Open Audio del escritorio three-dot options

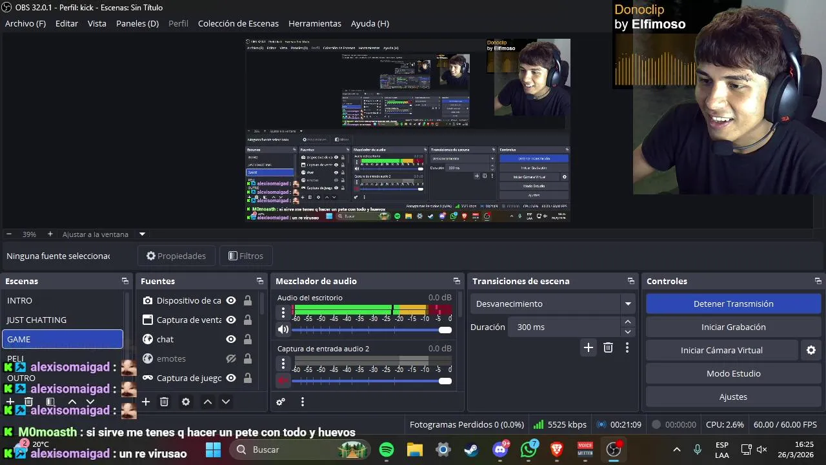(x=283, y=313)
